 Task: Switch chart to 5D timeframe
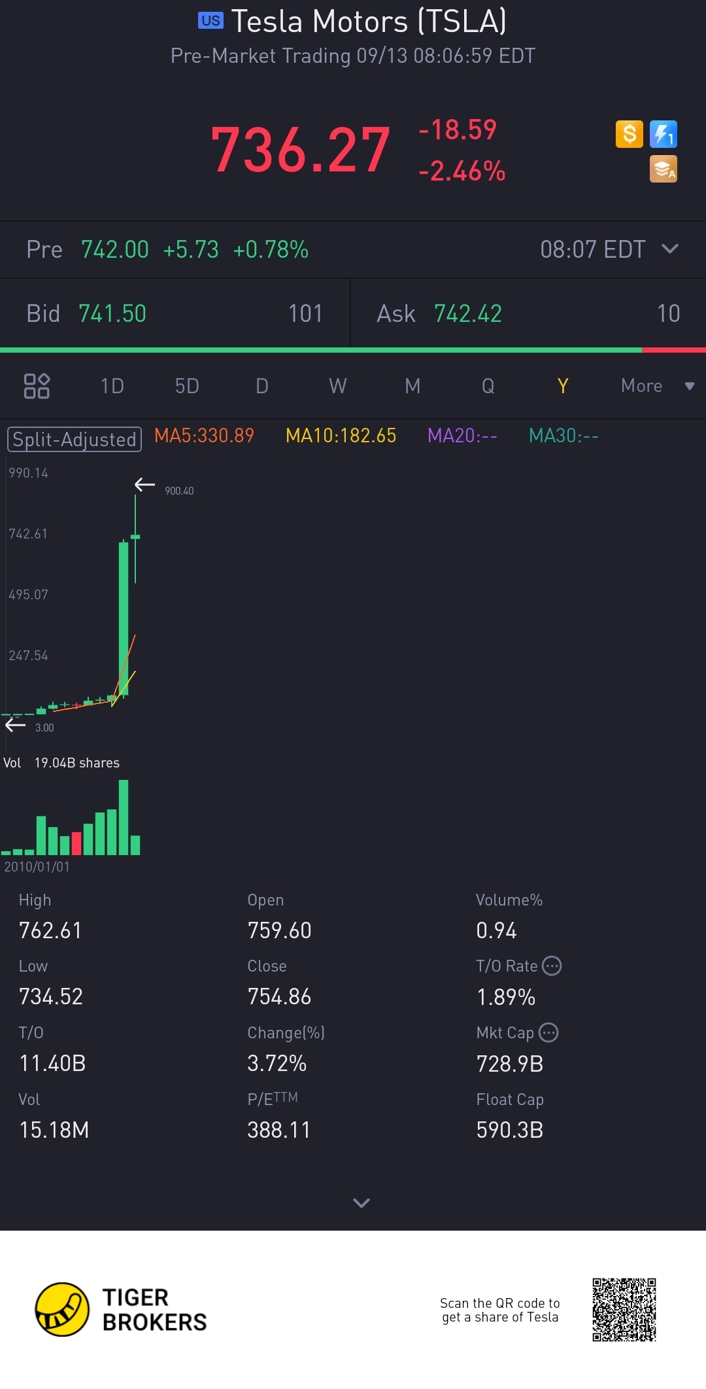point(187,386)
